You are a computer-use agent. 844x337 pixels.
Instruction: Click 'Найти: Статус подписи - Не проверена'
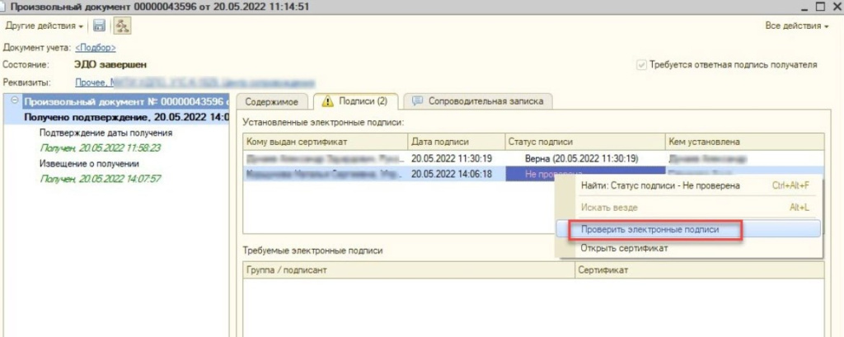(x=660, y=186)
